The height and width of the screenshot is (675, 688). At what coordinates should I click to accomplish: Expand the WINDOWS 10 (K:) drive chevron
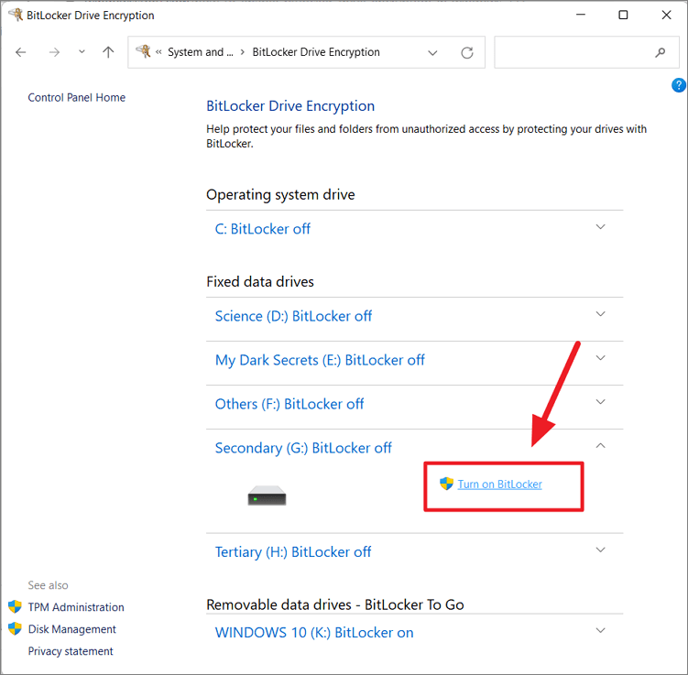(600, 630)
